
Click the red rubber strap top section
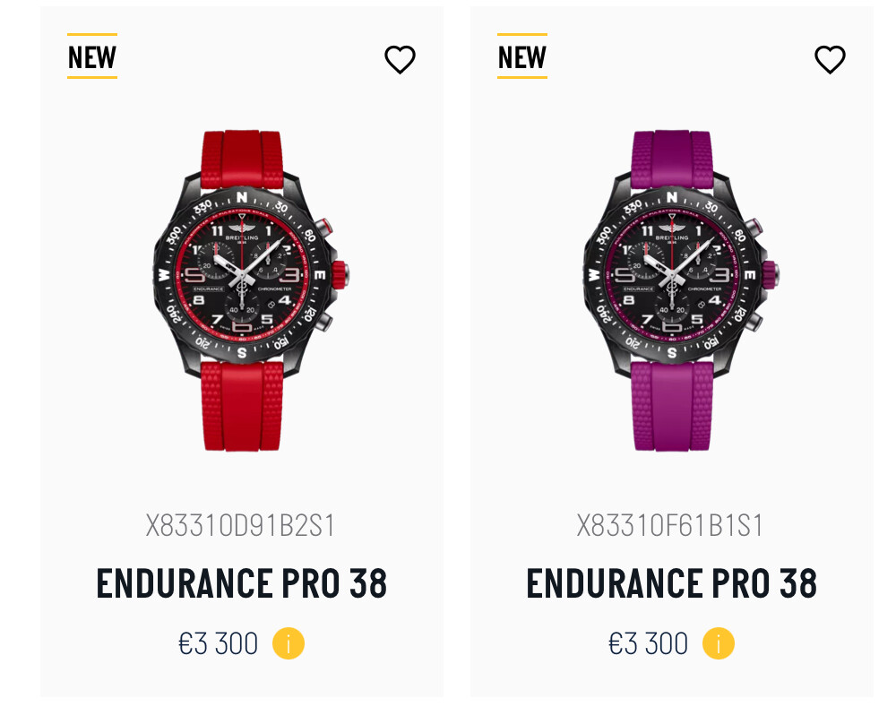coord(242,159)
